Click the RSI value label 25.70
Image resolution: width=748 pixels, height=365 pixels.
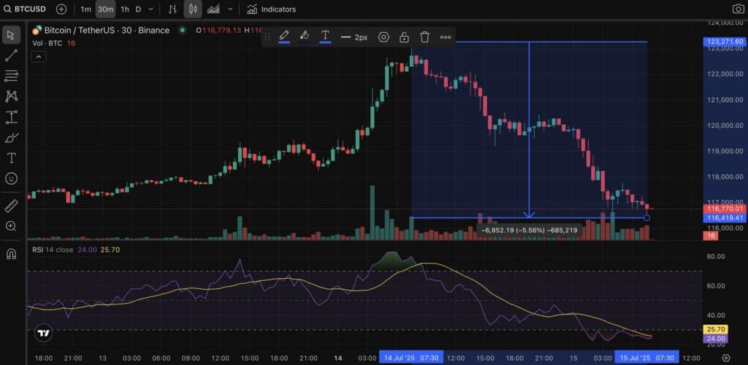coord(716,329)
